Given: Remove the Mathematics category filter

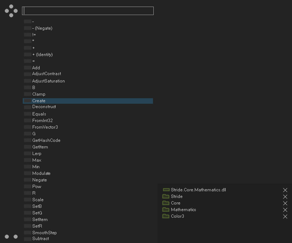Looking at the screenshot, I should [x=285, y=210].
